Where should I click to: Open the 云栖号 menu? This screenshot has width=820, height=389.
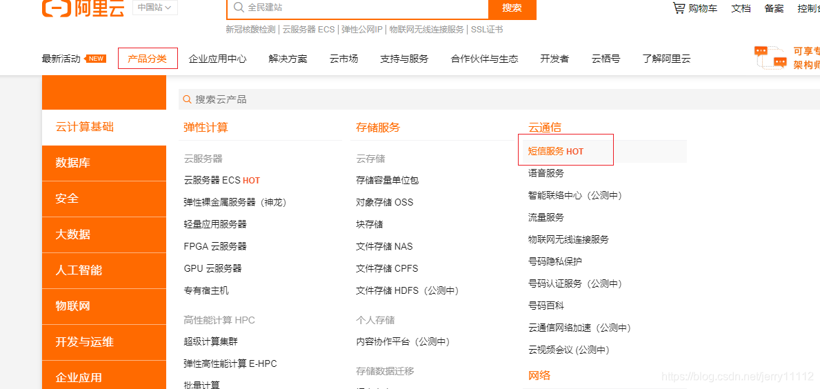click(606, 59)
